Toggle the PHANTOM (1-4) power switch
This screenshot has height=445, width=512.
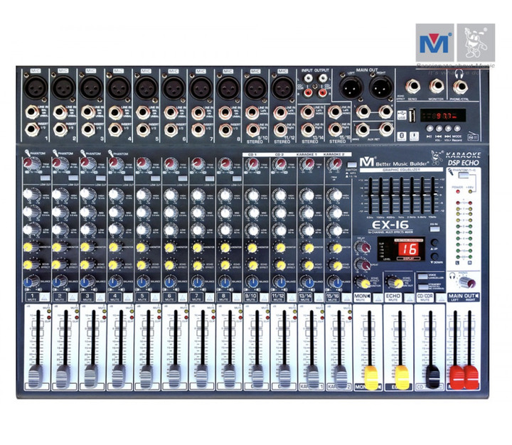[462, 176]
